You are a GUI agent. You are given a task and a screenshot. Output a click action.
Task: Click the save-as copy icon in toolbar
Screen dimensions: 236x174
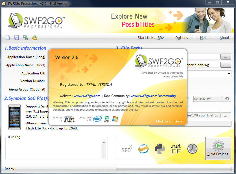pos(26,38)
